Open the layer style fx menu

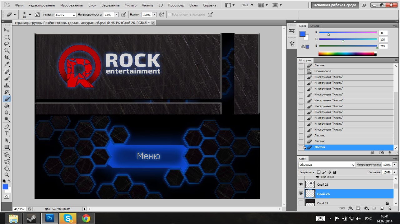[x=350, y=208]
